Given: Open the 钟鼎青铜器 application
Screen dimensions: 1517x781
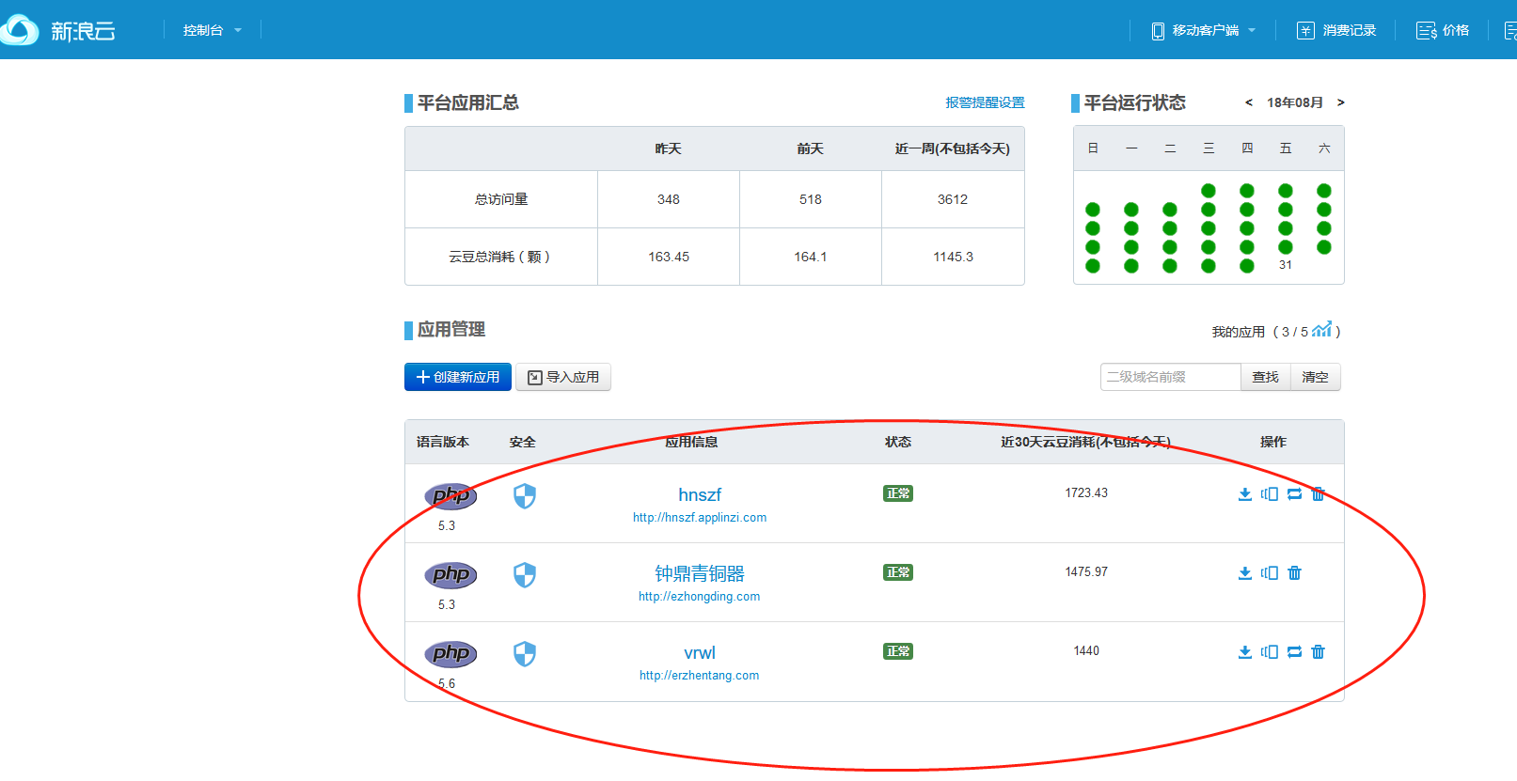Looking at the screenshot, I should (700, 573).
